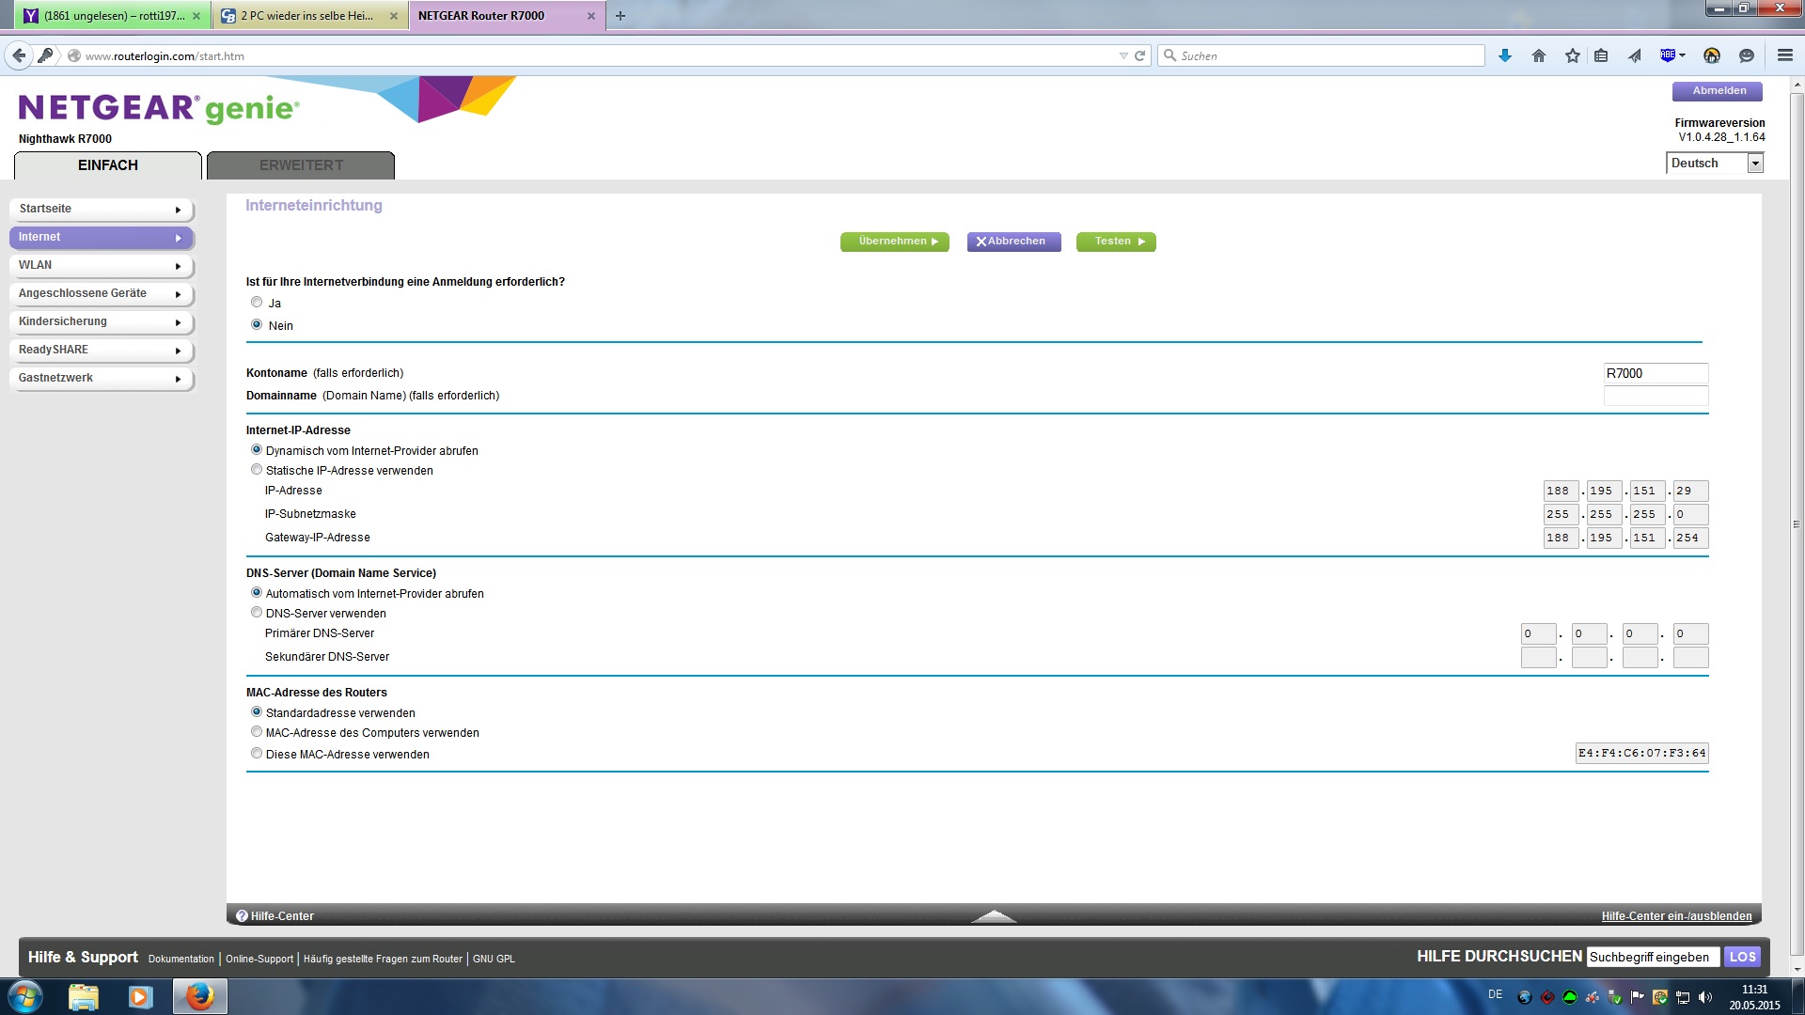Click the Übernehmen button
Viewport: 1805px width, 1015px height.
[895, 242]
